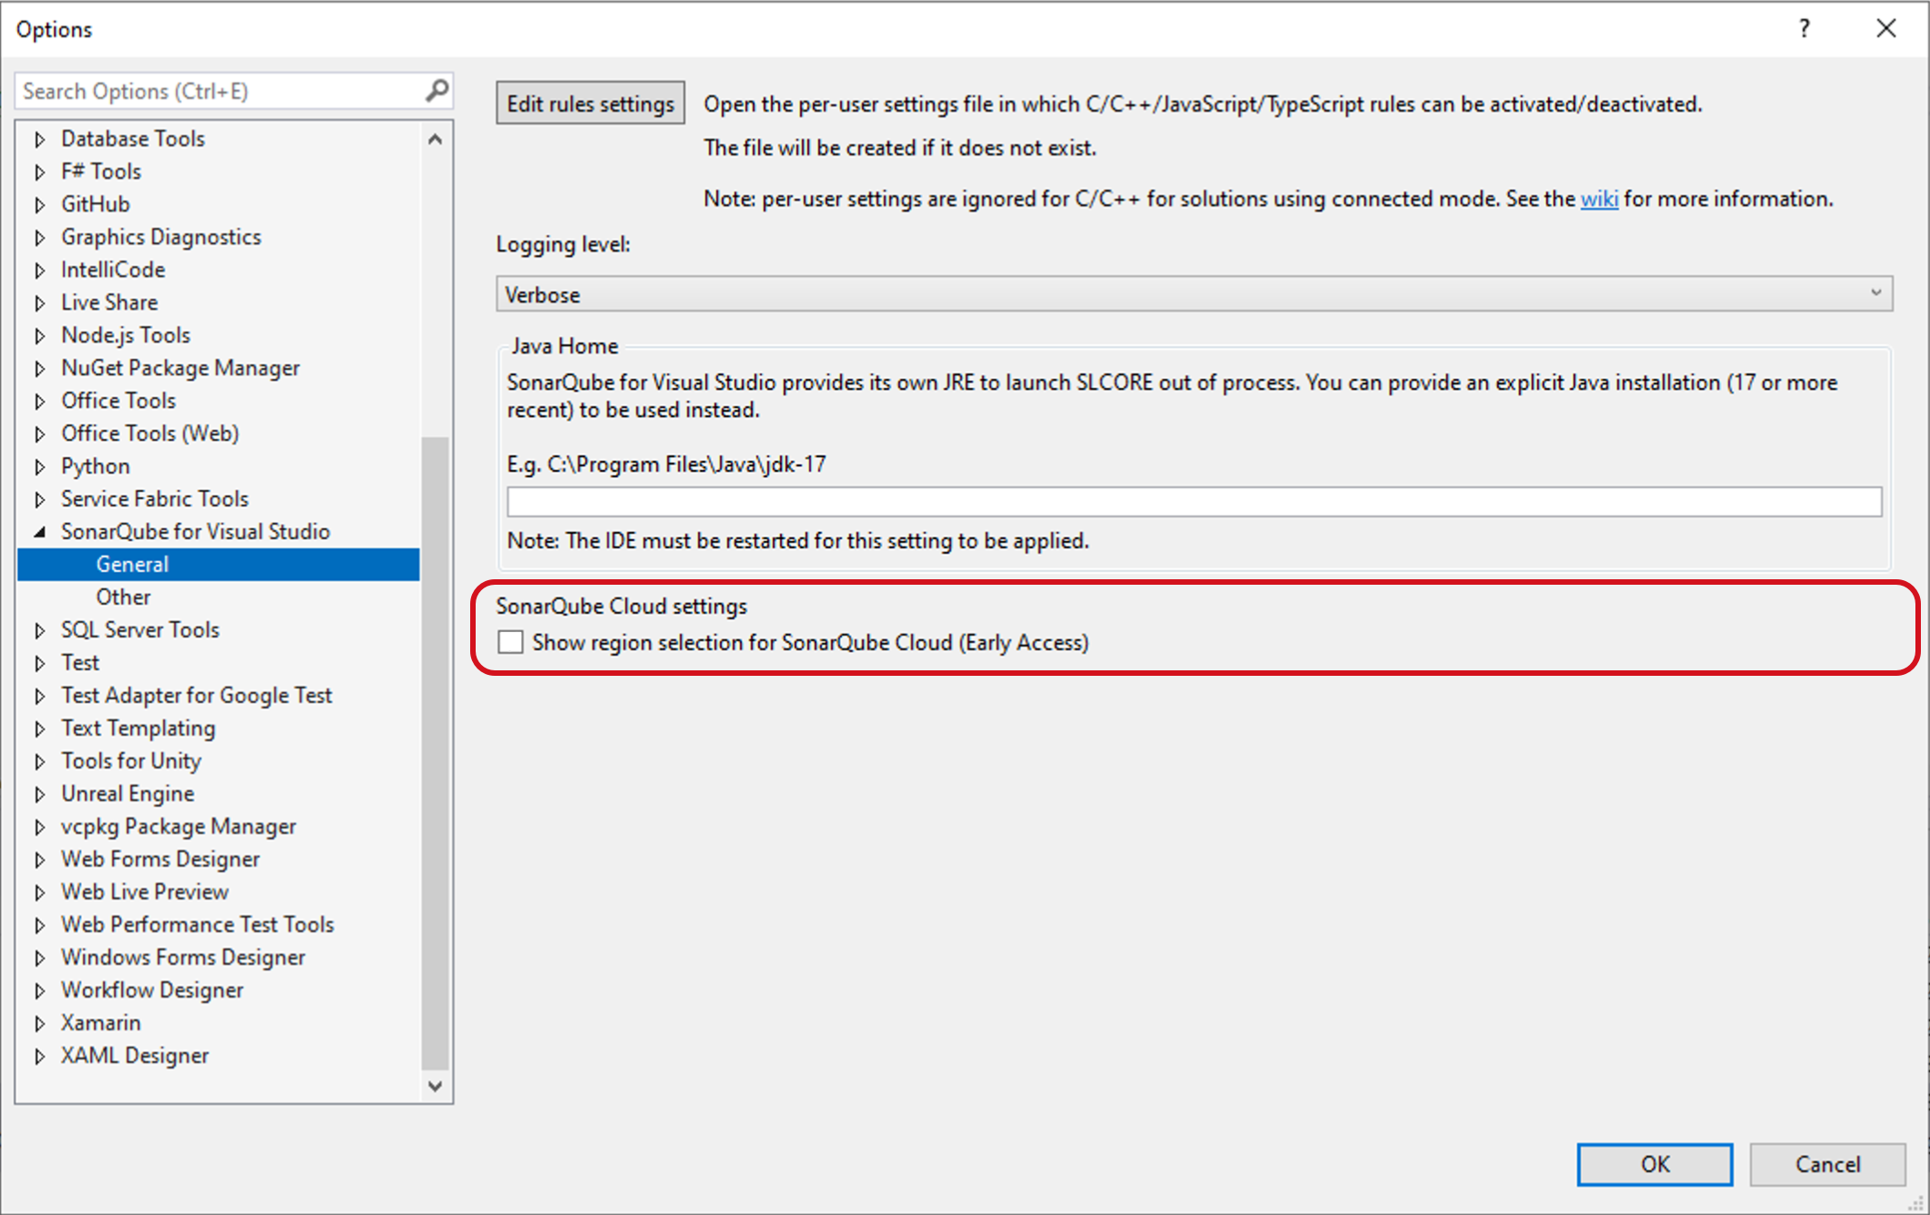This screenshot has width=1930, height=1215.
Task: Select the Test category
Action: pyautogui.click(x=80, y=663)
